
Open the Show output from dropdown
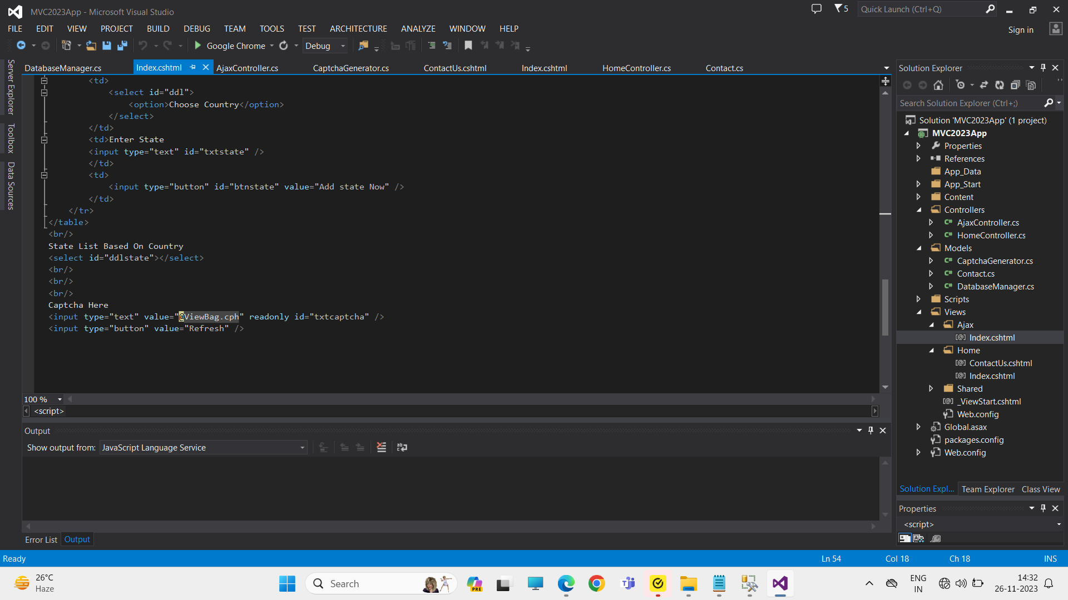tap(302, 448)
